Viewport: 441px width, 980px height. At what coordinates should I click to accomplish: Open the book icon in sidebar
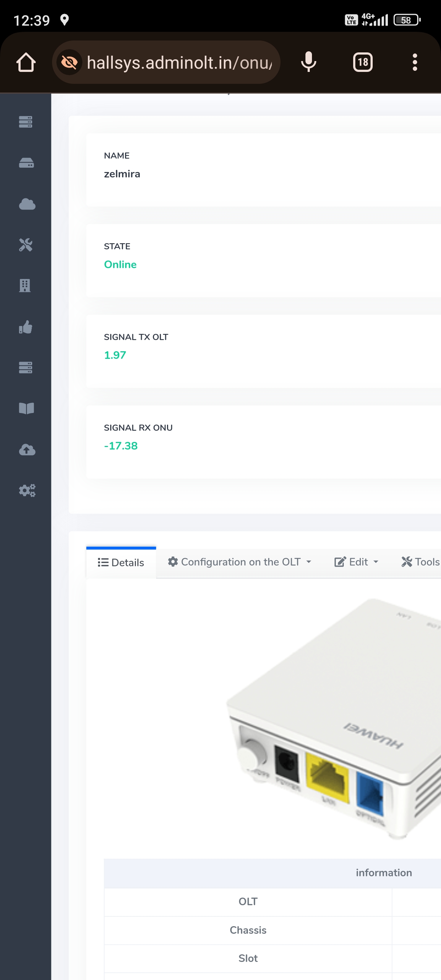26,408
